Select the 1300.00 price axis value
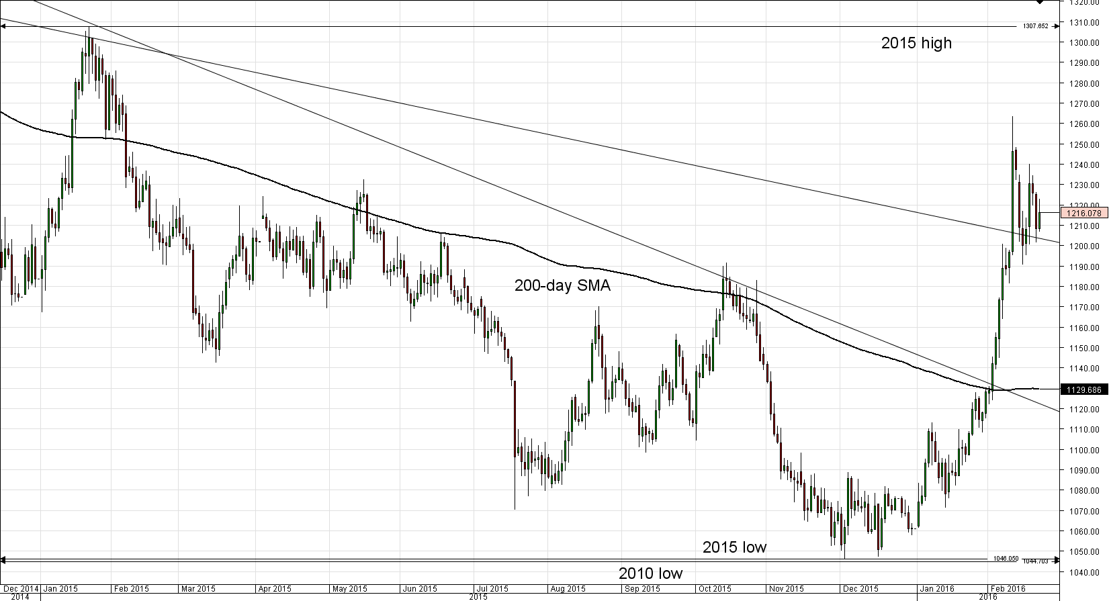 coord(1085,42)
